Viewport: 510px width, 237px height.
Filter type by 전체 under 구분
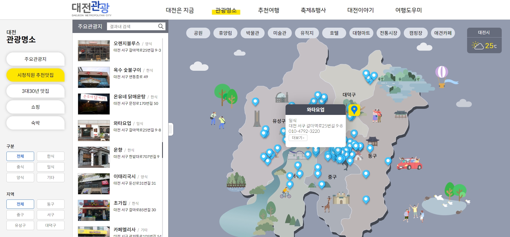click(x=20, y=156)
